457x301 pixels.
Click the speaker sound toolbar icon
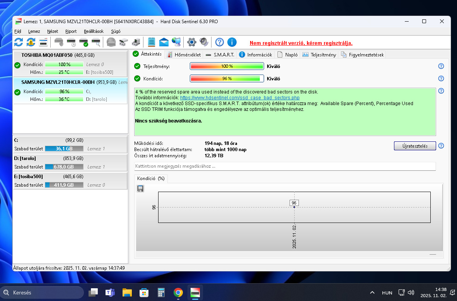click(x=204, y=42)
